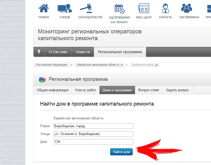The height and width of the screenshot is (165, 211).
Task: Open the calendar-with-clock repair progress icon
Action: pyautogui.click(x=120, y=9)
